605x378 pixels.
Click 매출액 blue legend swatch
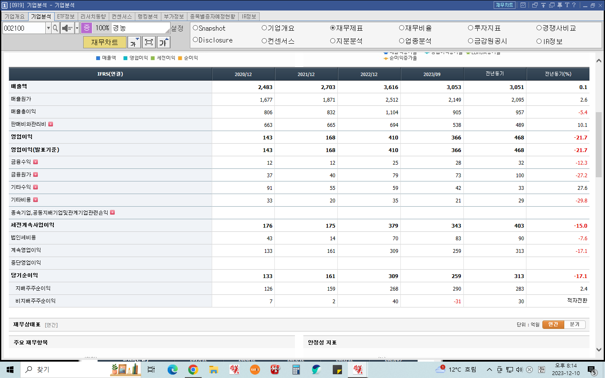tap(98, 58)
